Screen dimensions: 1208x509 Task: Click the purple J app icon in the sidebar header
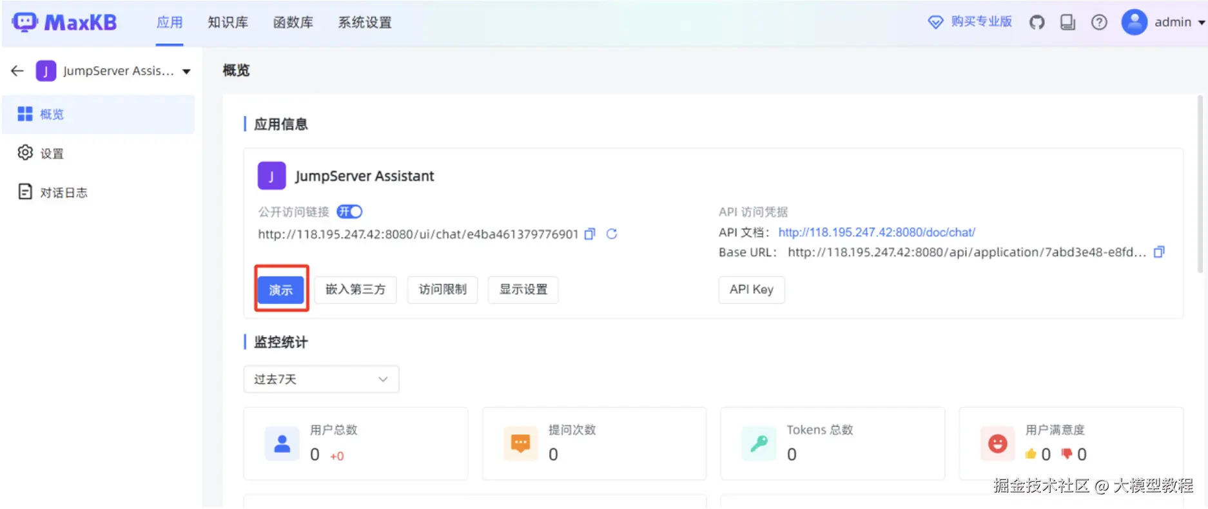click(46, 71)
